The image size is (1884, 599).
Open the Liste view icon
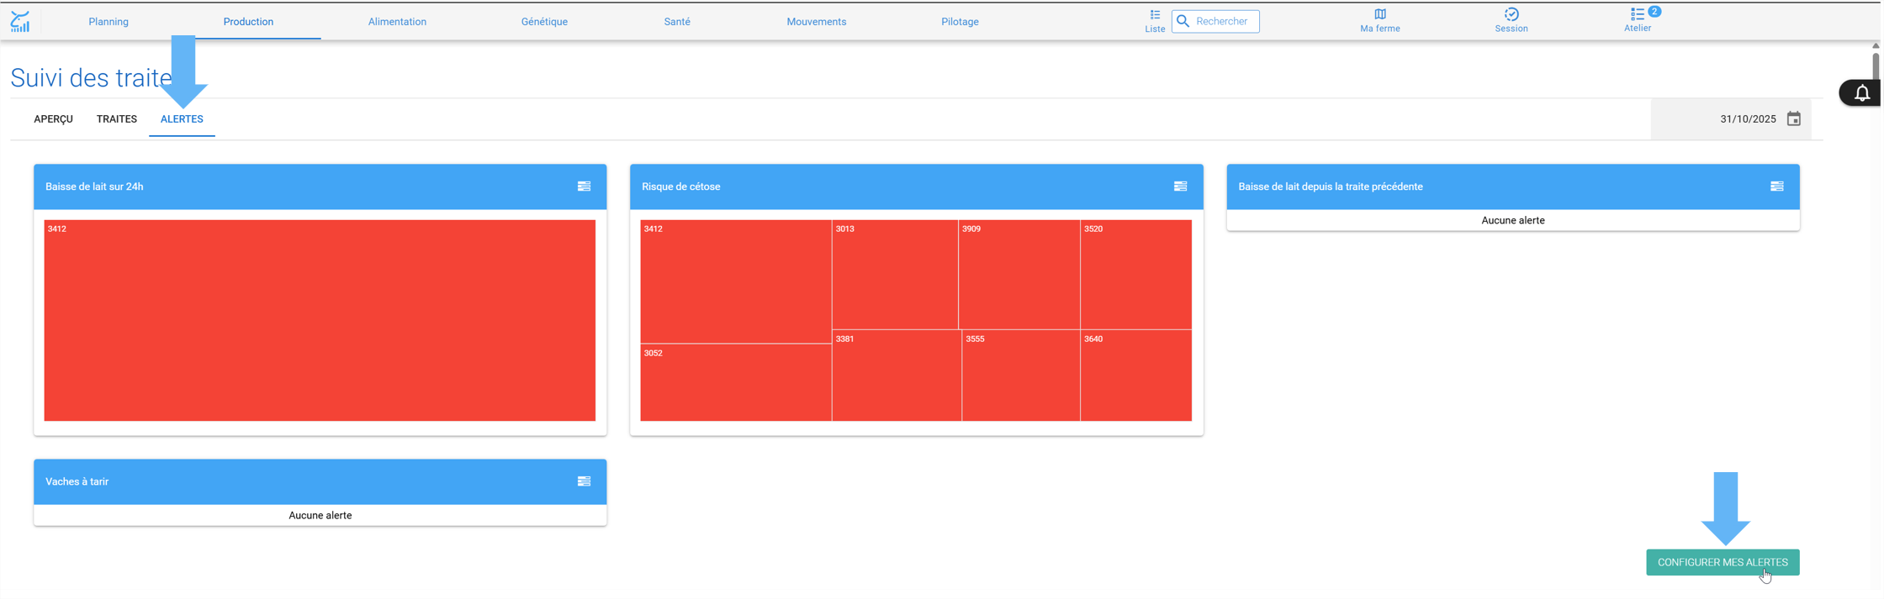tap(1155, 21)
